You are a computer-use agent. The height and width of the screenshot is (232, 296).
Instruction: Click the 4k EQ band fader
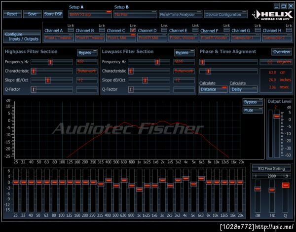point(186,179)
